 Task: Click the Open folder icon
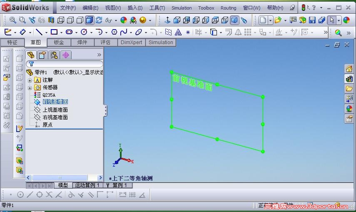coord(278,20)
